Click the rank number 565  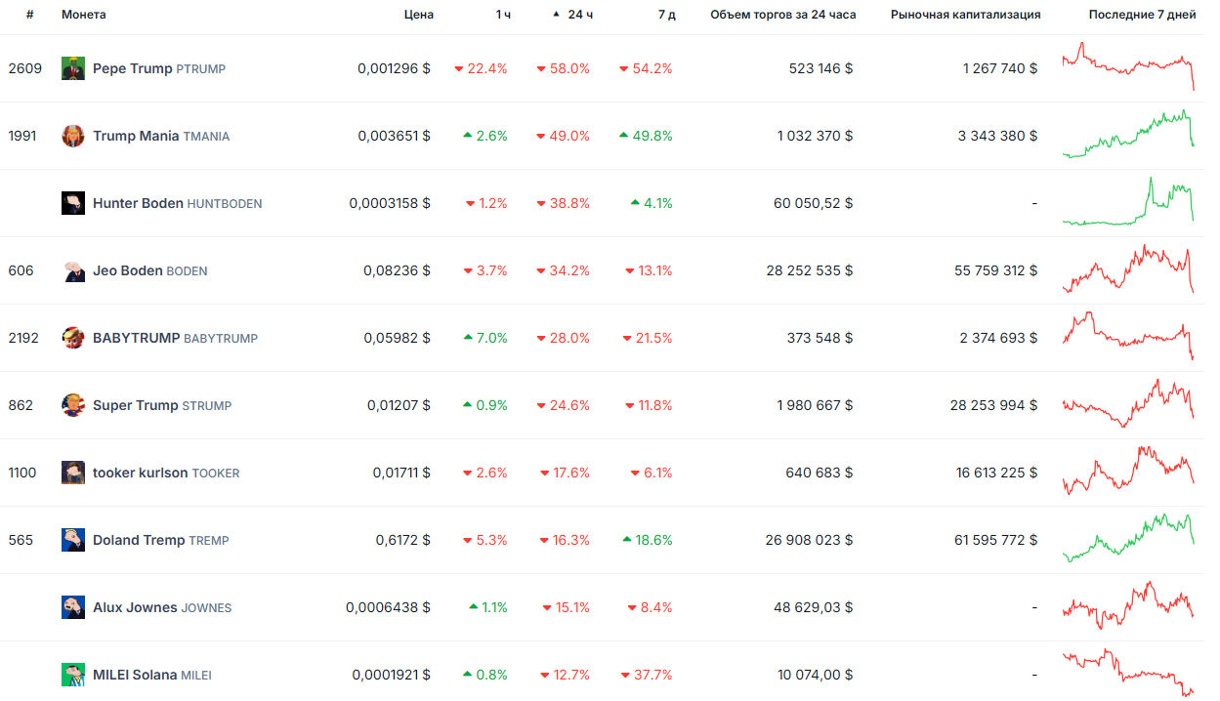(21, 540)
